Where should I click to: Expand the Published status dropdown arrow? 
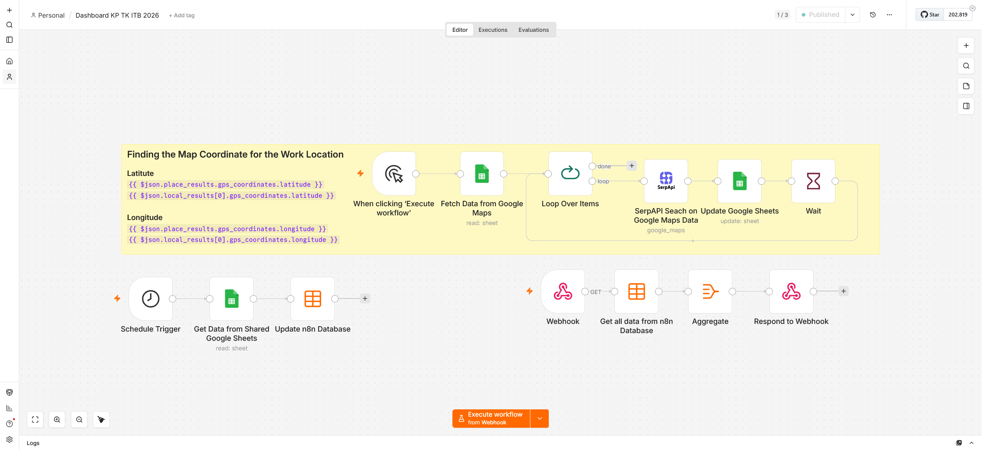point(852,15)
